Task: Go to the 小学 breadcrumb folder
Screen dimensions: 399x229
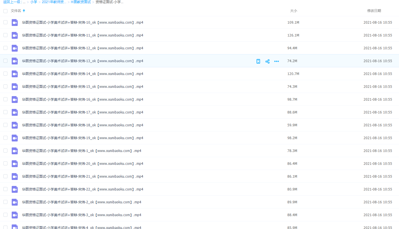Action: (x=34, y=2)
